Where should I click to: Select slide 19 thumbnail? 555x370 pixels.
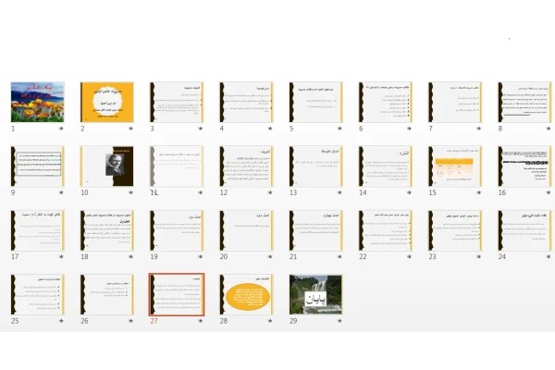point(177,230)
